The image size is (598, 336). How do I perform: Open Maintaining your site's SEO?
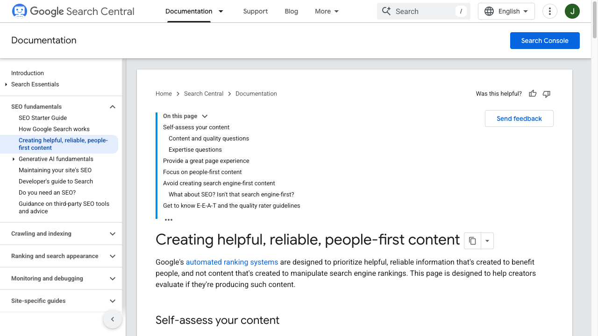coord(55,170)
